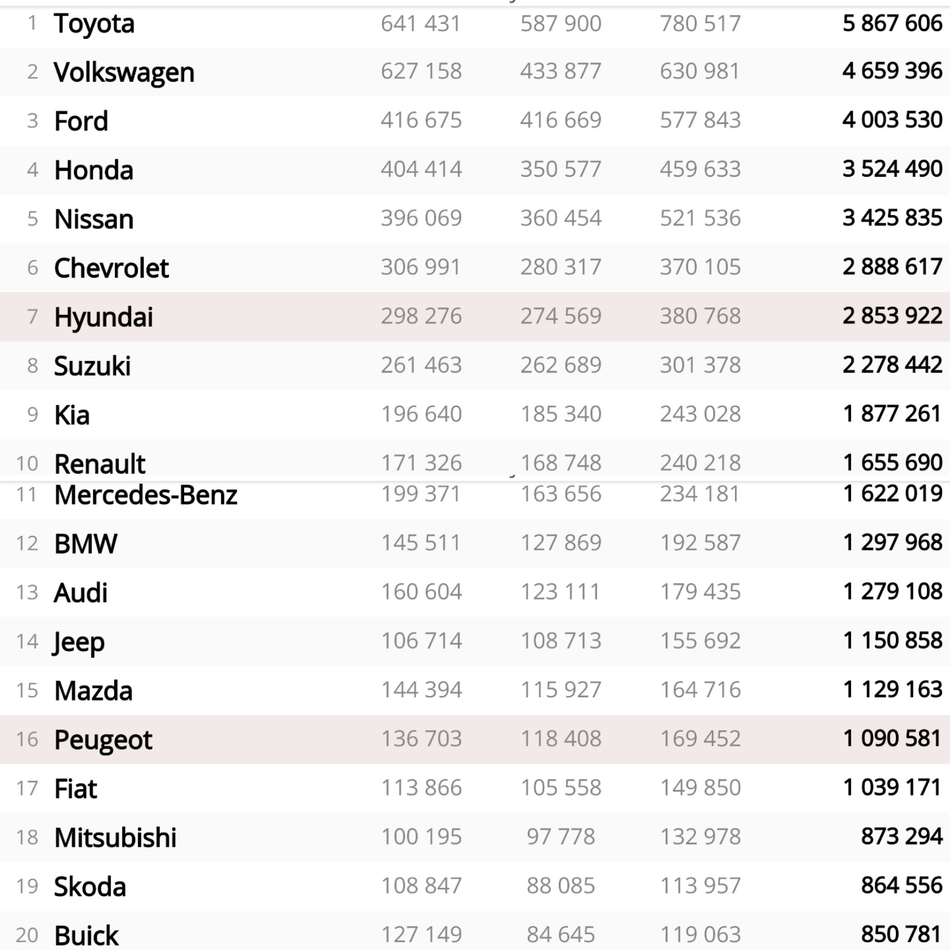Open the Volkswagen brand link
This screenshot has height=950, width=950.
click(x=124, y=73)
